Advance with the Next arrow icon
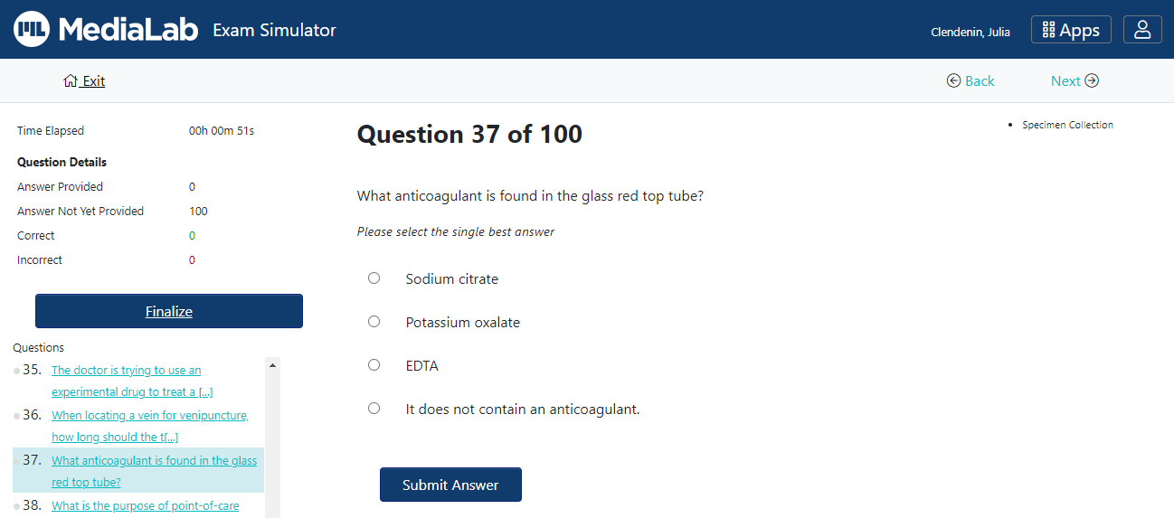Viewport: 1174px width, 518px height. (x=1092, y=81)
